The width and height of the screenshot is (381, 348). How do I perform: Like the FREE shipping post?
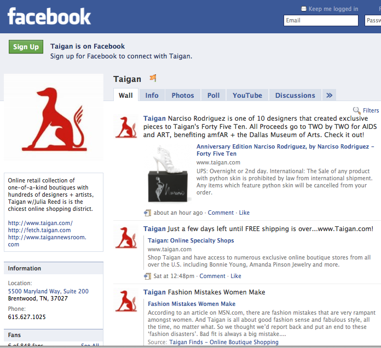click(x=236, y=276)
